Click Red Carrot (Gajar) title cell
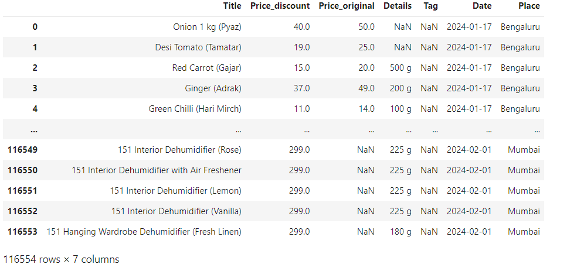The height and width of the screenshot is (278, 567). 207,68
